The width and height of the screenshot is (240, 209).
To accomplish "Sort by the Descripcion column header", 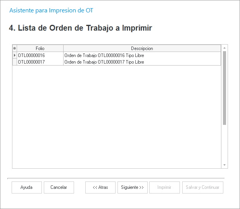I will tap(142, 48).
